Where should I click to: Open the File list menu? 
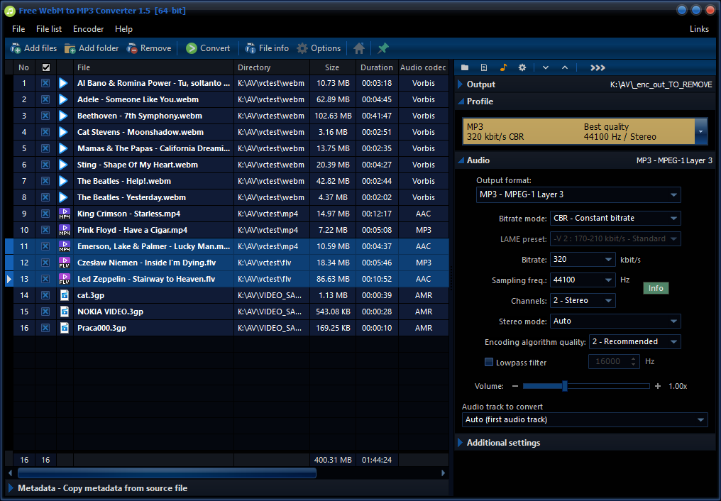pyautogui.click(x=49, y=29)
